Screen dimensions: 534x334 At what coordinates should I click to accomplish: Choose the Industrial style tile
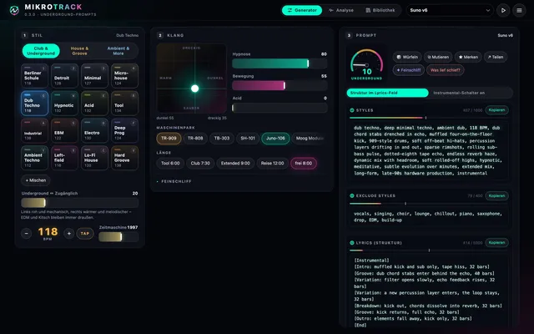point(34,130)
